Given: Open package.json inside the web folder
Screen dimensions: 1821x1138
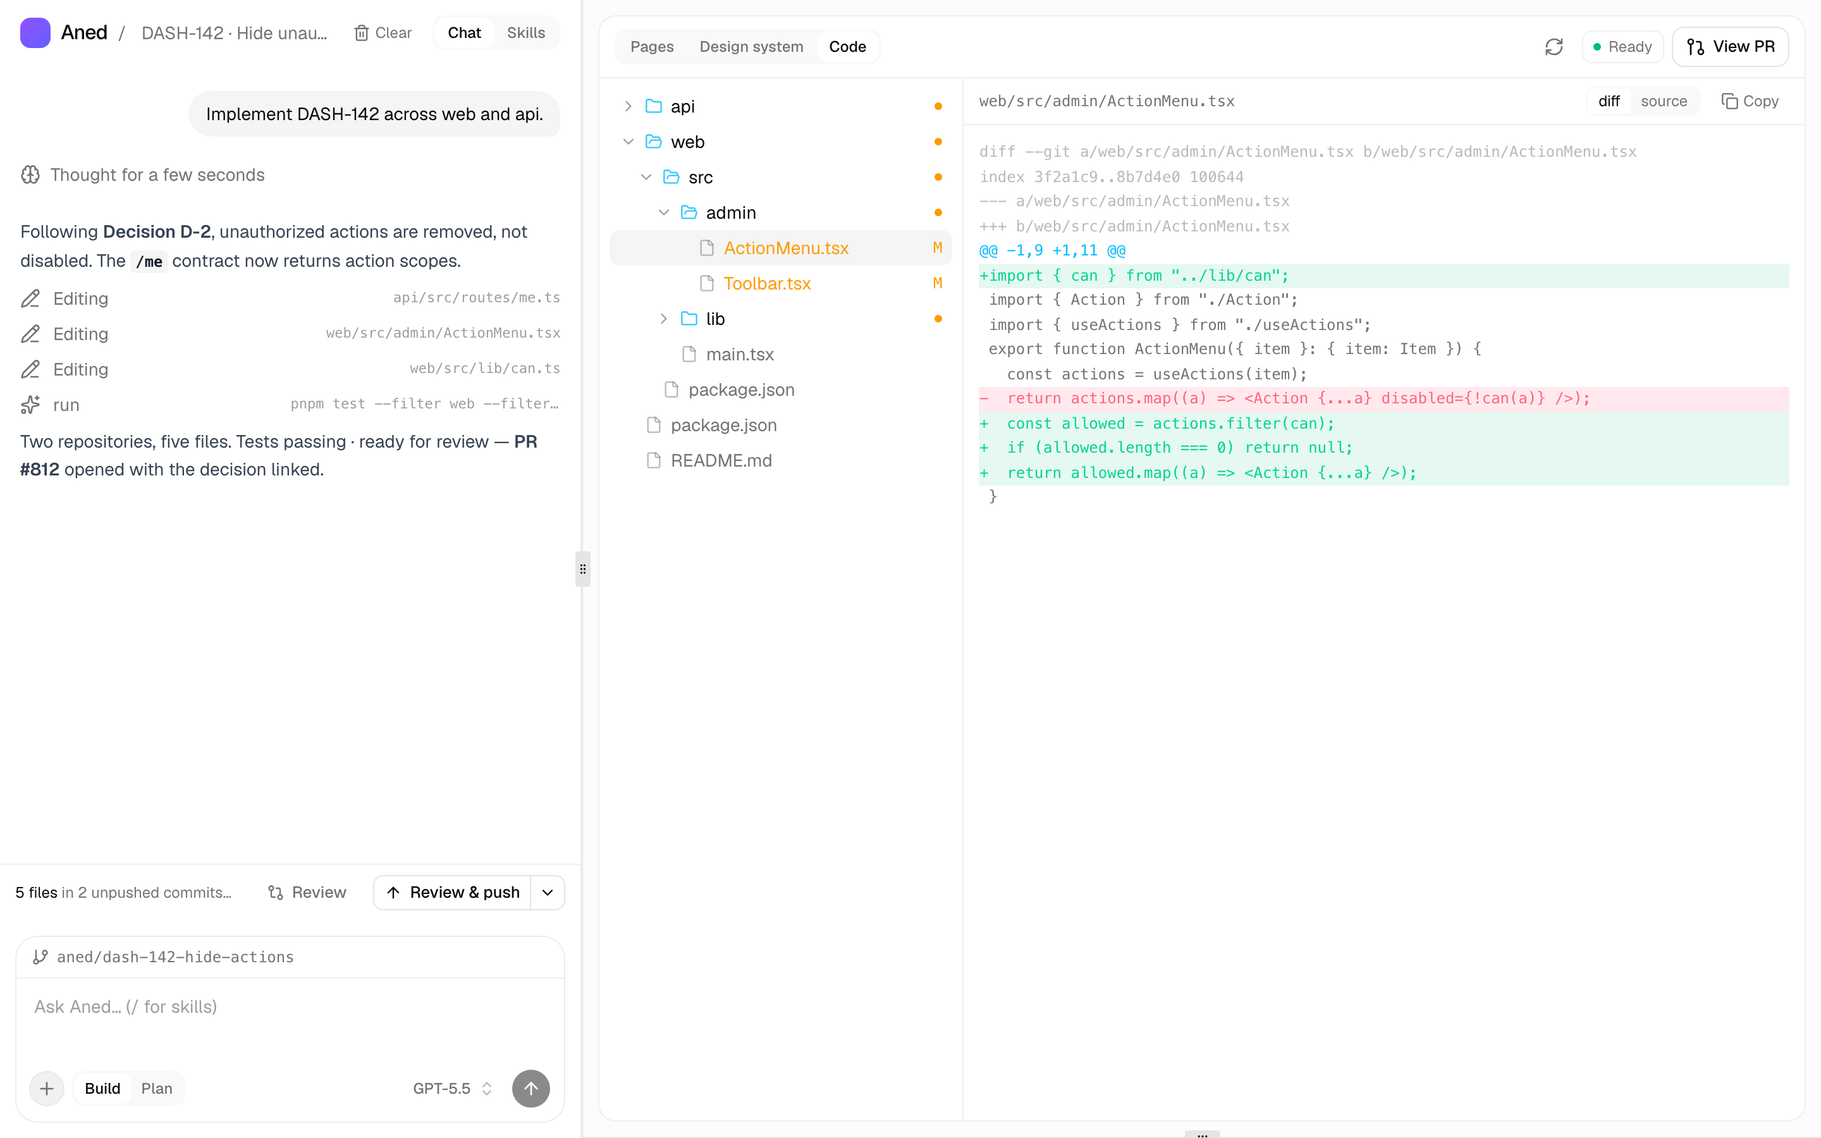Looking at the screenshot, I should (x=780, y=389).
